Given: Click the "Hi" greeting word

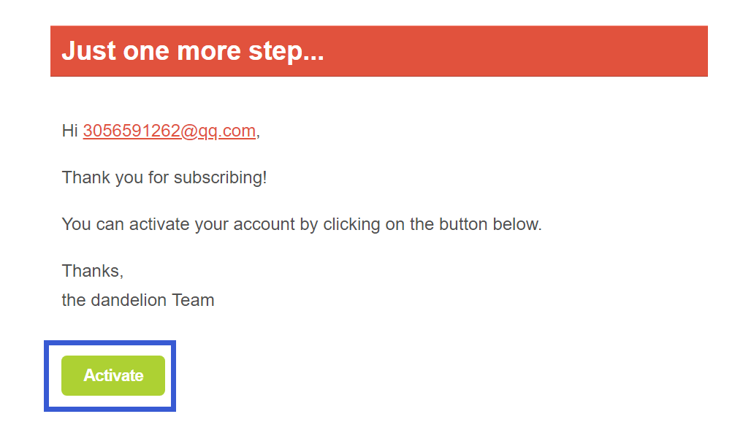Looking at the screenshot, I should (x=69, y=131).
